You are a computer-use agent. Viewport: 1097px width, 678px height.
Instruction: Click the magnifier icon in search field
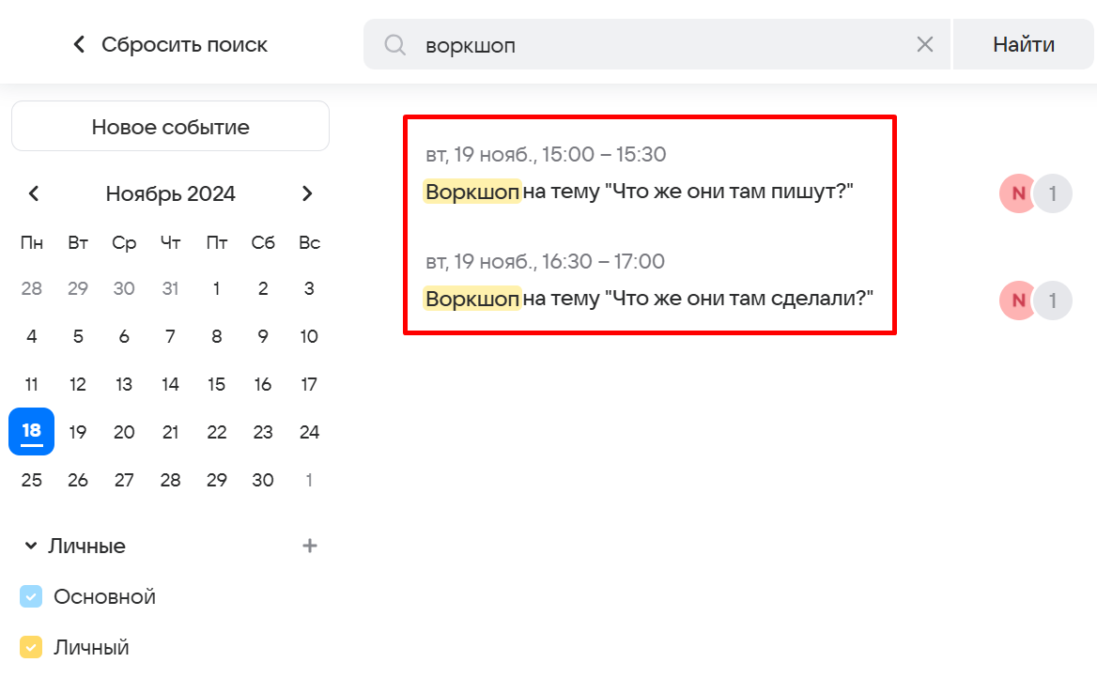(x=395, y=44)
